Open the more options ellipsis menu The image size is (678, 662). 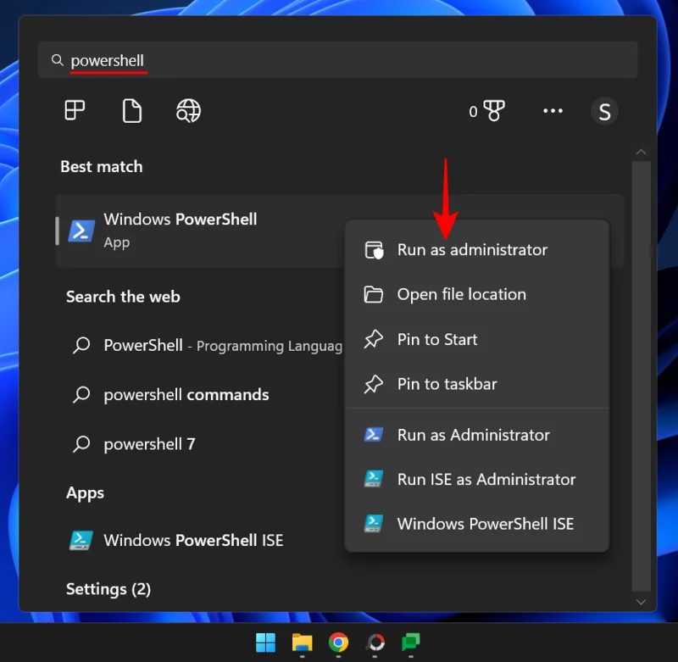pos(553,110)
